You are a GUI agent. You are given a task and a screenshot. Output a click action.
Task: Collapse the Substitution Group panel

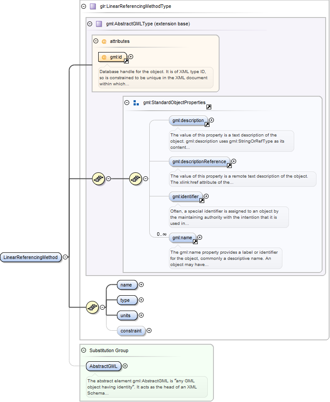point(84,350)
